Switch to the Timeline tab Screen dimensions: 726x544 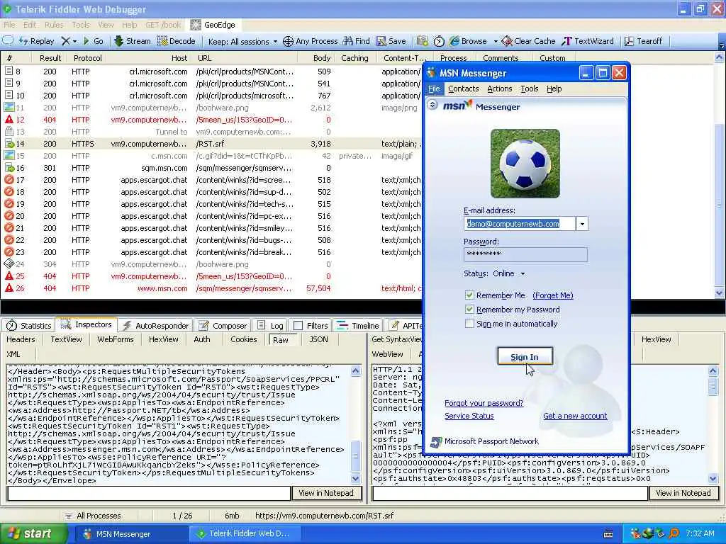click(x=358, y=326)
